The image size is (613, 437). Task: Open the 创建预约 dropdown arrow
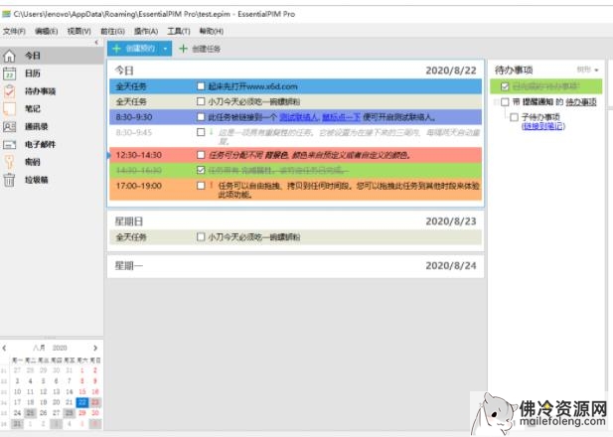[166, 48]
